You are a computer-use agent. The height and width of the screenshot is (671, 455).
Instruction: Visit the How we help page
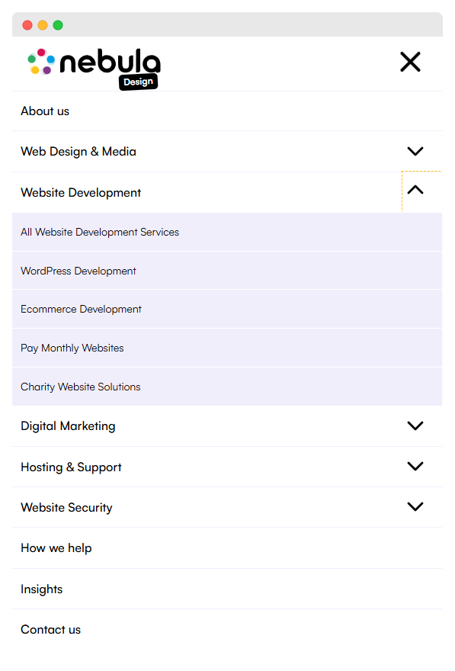click(56, 548)
